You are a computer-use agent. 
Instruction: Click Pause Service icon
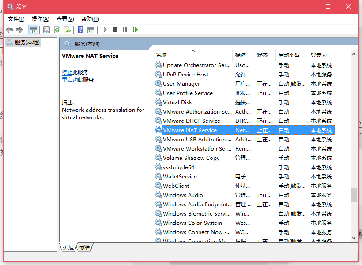click(x=125, y=30)
